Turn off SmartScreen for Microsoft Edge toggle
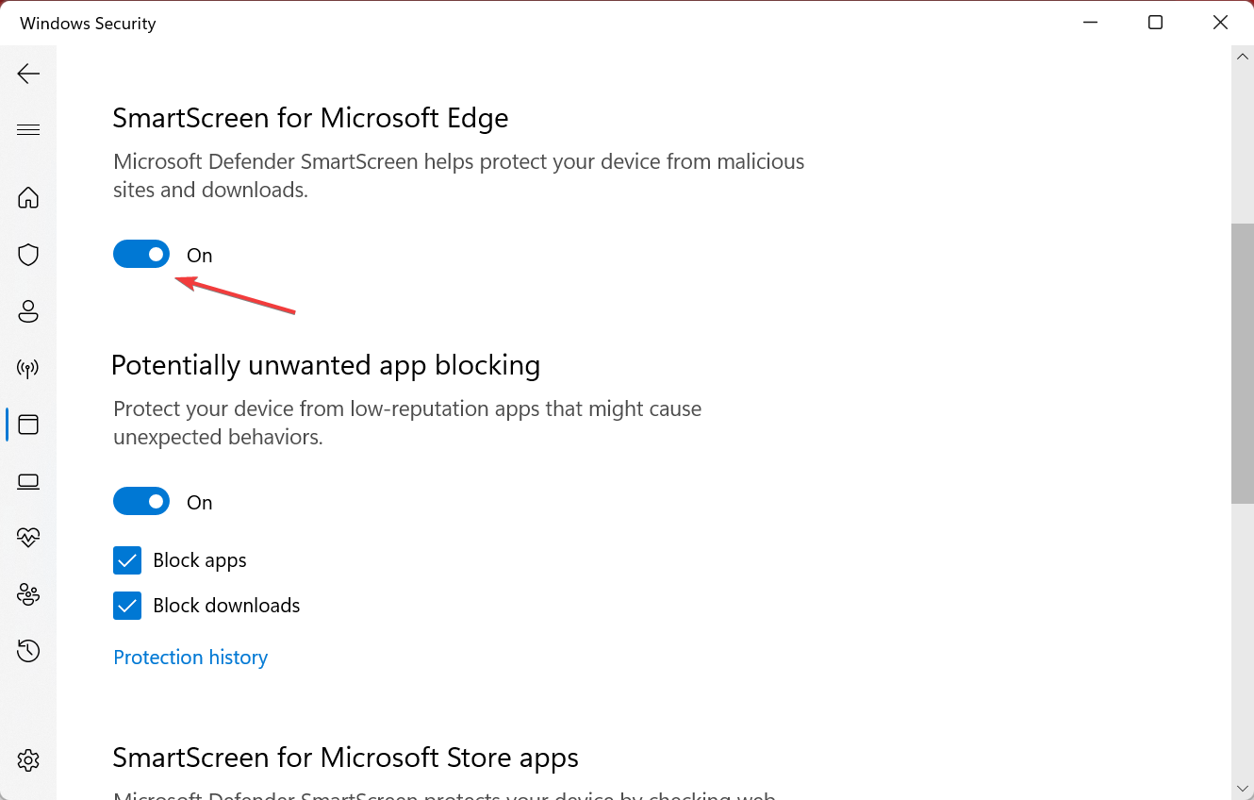Screen dimensions: 1254x800 pyautogui.click(x=141, y=255)
